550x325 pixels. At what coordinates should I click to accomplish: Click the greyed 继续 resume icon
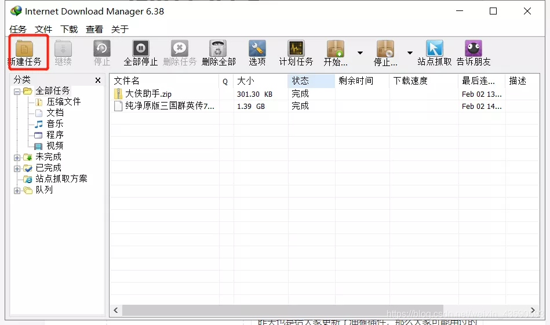(x=63, y=49)
